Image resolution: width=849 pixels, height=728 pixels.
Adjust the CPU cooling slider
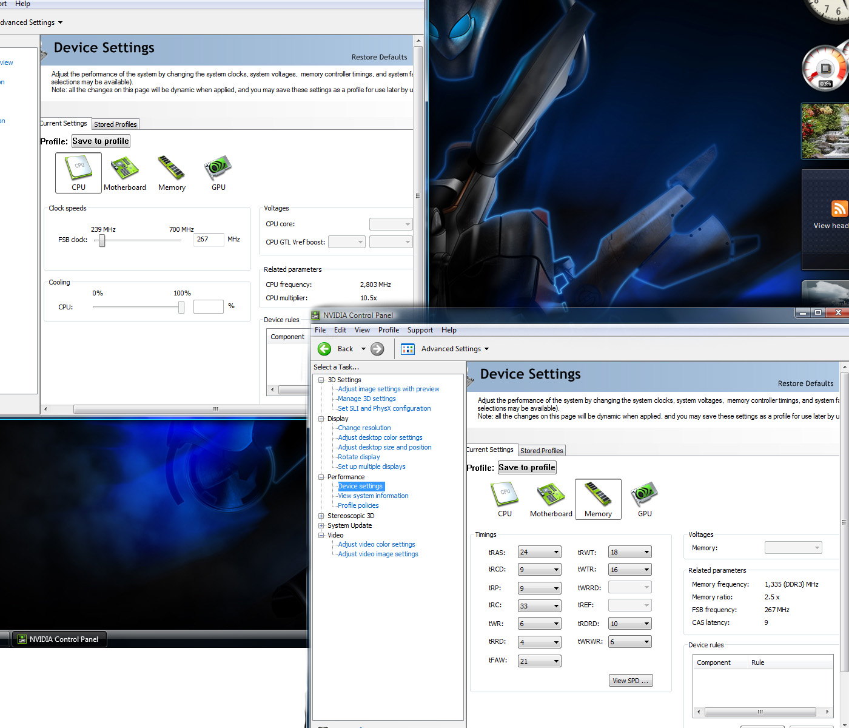point(181,308)
